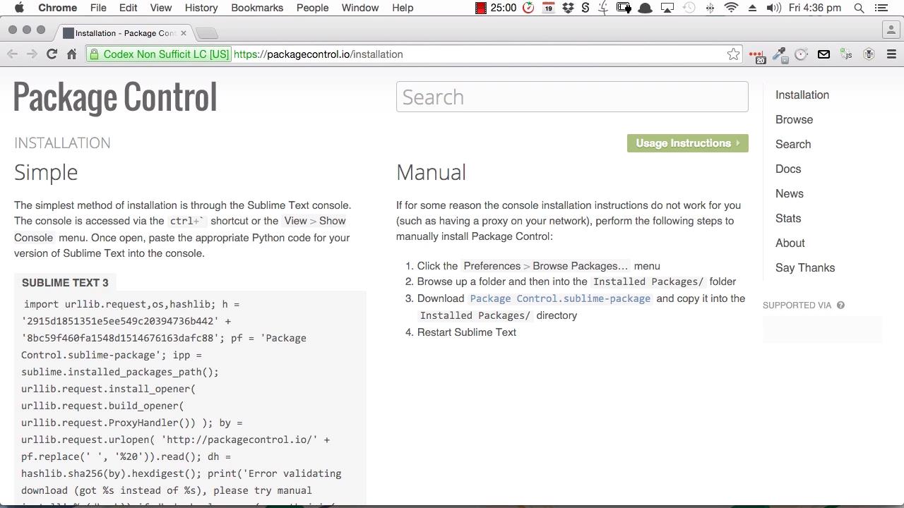Open the Time Machine menu bar icon
Screen dimensions: 904x508
tap(689, 8)
